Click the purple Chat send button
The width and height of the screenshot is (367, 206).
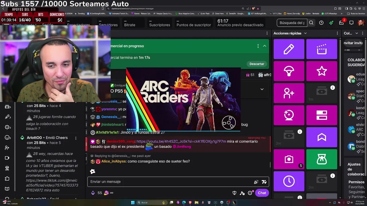pos(262,193)
